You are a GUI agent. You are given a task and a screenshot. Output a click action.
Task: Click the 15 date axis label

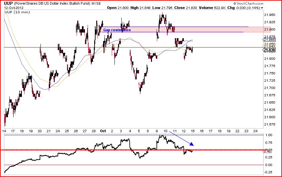193,131
